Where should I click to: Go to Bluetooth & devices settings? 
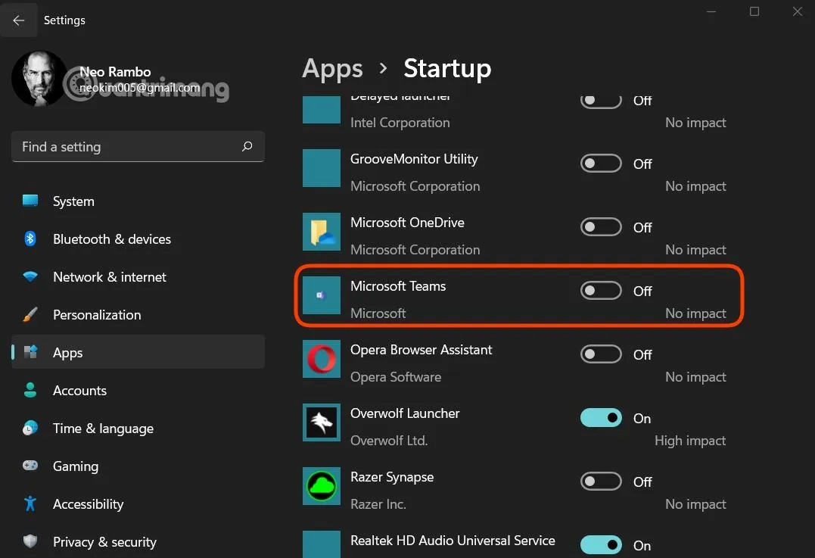click(138, 239)
